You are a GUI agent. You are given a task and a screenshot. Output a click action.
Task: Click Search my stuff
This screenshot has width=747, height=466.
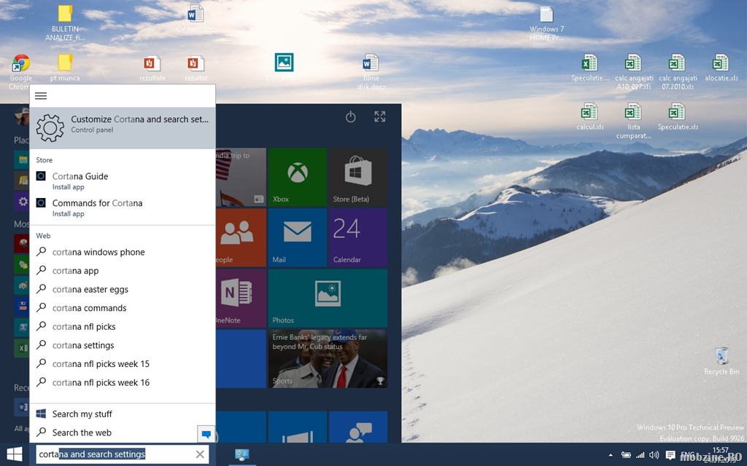(82, 414)
